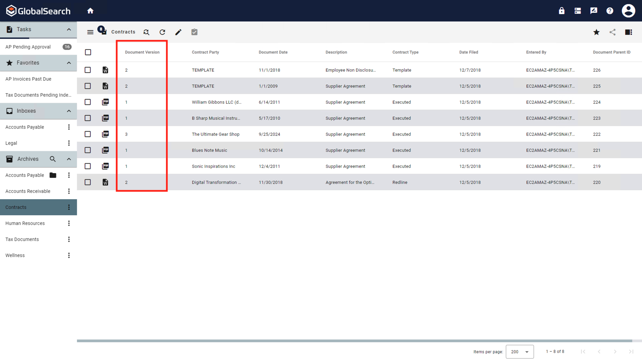Image resolution: width=642 pixels, height=361 pixels.
Task: Open the Items per page dropdown
Action: pyautogui.click(x=520, y=351)
